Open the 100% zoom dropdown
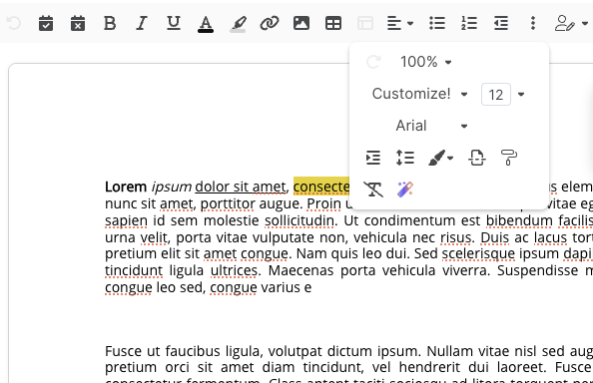This screenshot has height=383, width=593. [x=426, y=62]
